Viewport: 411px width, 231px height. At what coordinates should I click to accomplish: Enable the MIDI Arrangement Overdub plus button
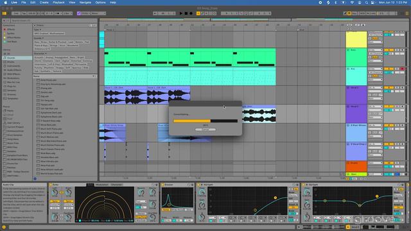[198, 13]
